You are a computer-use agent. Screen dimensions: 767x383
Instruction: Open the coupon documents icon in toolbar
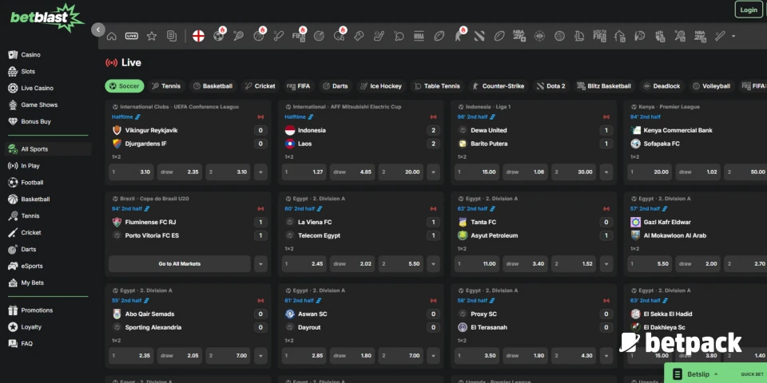pos(172,36)
